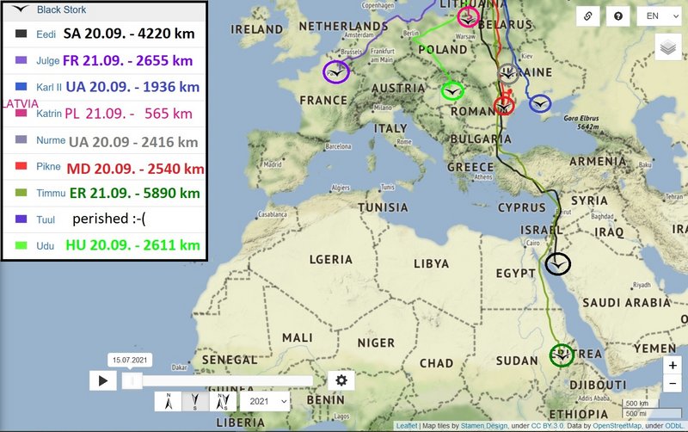688x432 pixels.
Task: Select northward migration arrow button
Action: (x=168, y=401)
